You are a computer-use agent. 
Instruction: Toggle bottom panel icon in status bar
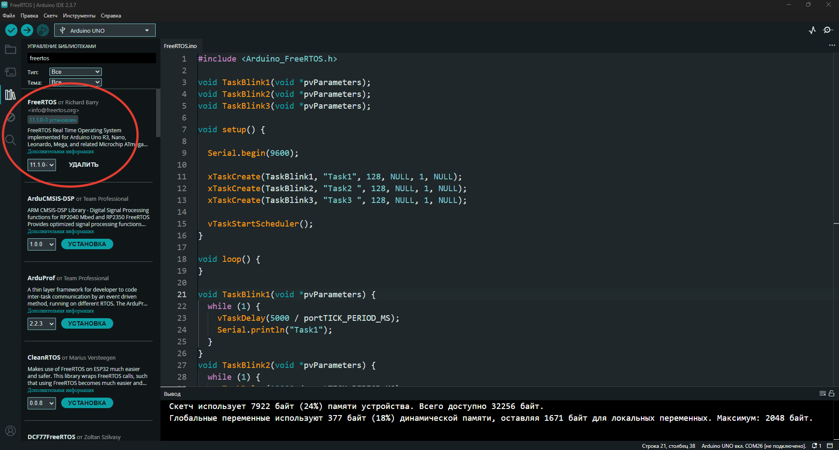830,446
